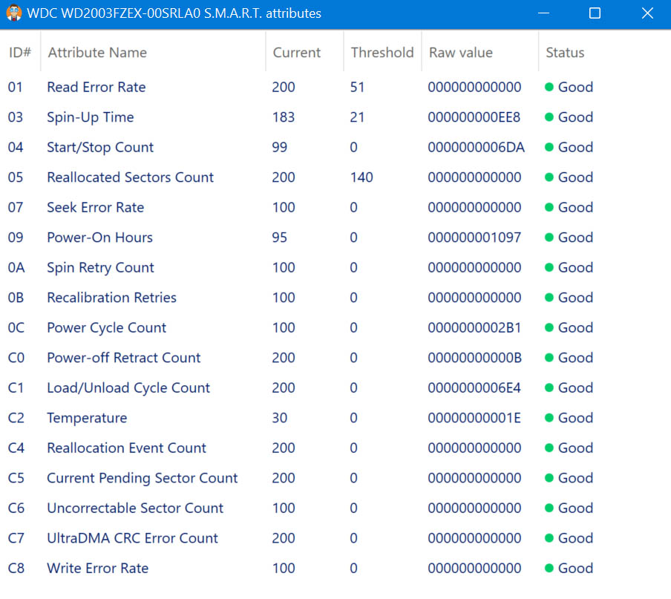The height and width of the screenshot is (599, 671).
Task: Click the Status column header
Action: [565, 52]
